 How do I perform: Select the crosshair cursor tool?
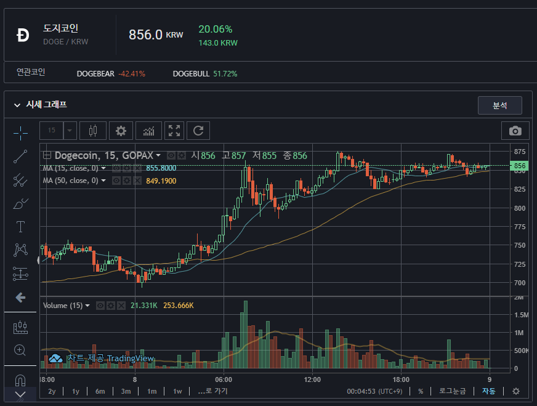(20, 133)
